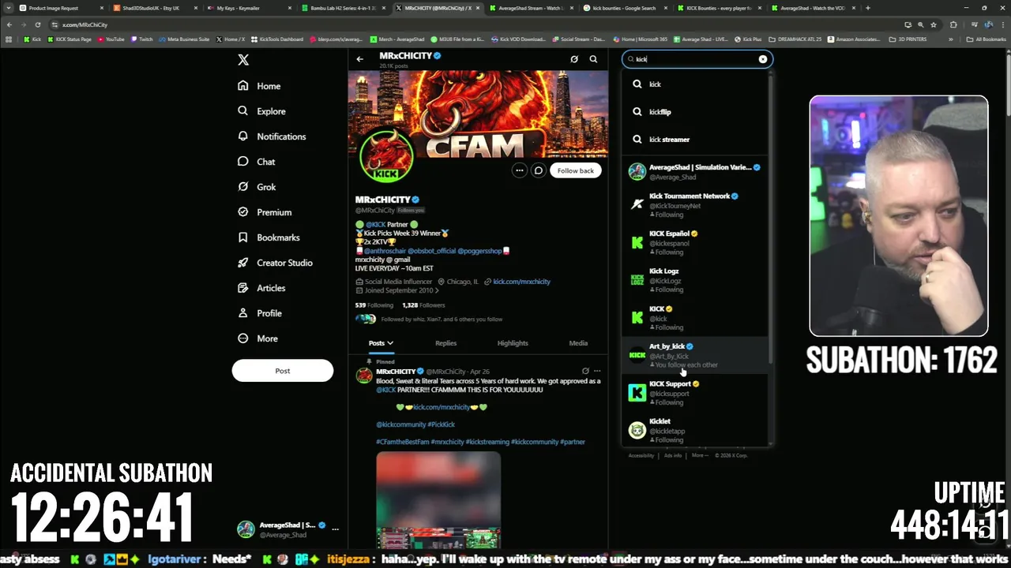Click the #PickKick hashtag in the post
Viewport: 1011px width, 568px height.
point(442,424)
